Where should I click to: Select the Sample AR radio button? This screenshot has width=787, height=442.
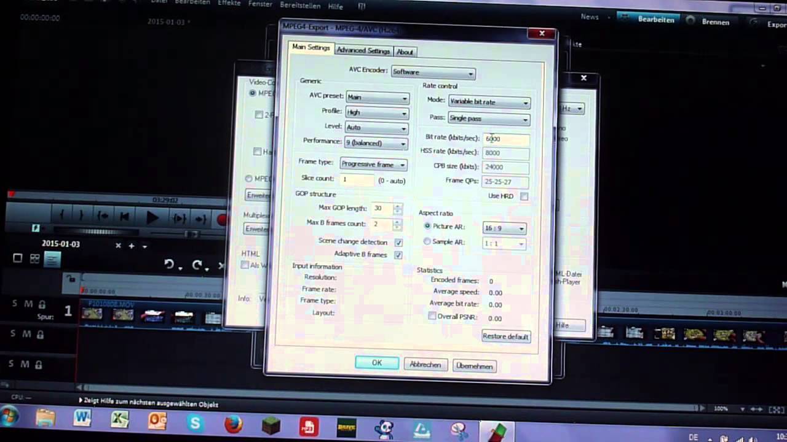tap(427, 242)
